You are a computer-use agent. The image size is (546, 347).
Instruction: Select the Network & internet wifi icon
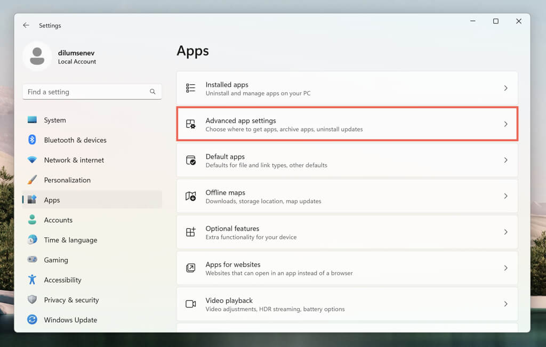click(x=33, y=160)
